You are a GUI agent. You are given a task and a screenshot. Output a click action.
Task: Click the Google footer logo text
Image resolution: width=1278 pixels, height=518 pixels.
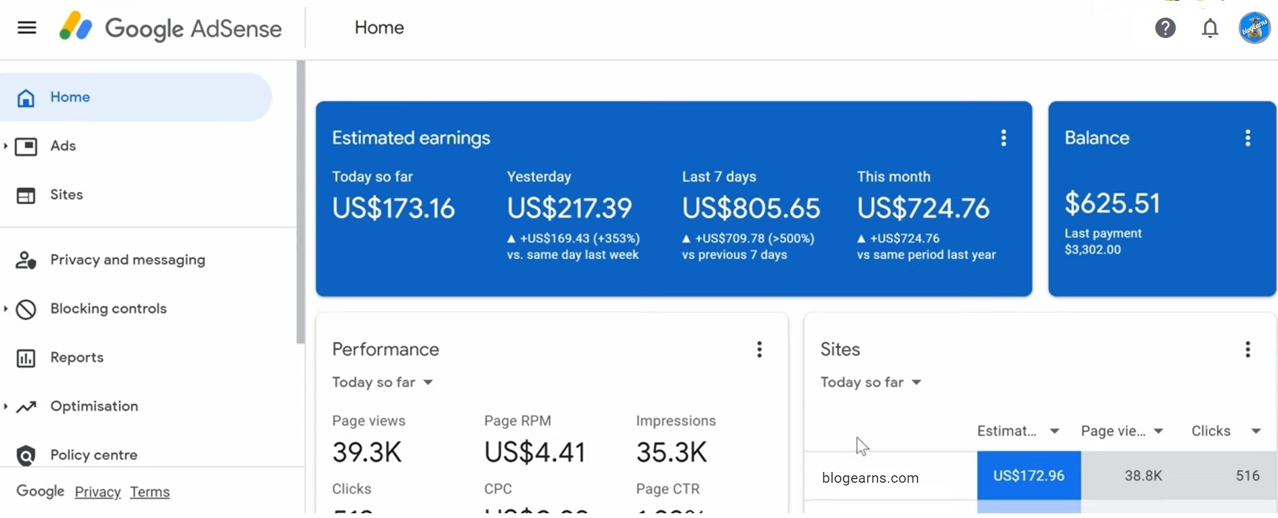(x=40, y=492)
